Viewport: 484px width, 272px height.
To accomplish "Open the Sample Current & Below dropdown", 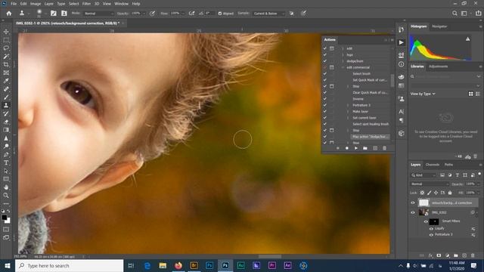I will tap(268, 14).
